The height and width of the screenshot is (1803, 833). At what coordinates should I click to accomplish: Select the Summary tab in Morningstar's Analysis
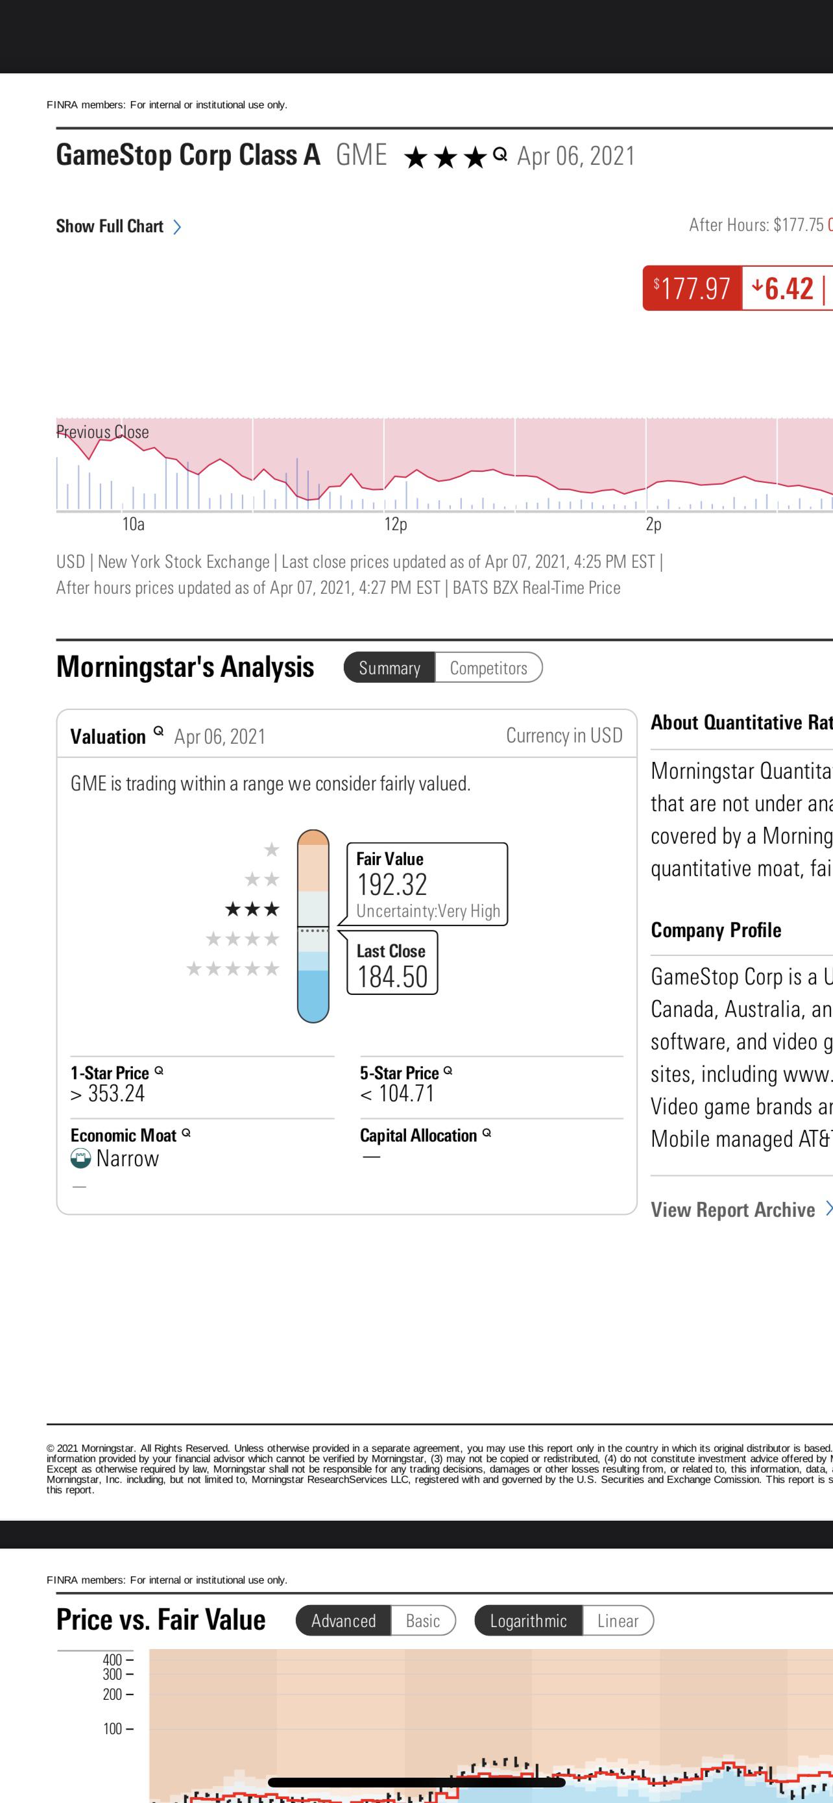391,668
